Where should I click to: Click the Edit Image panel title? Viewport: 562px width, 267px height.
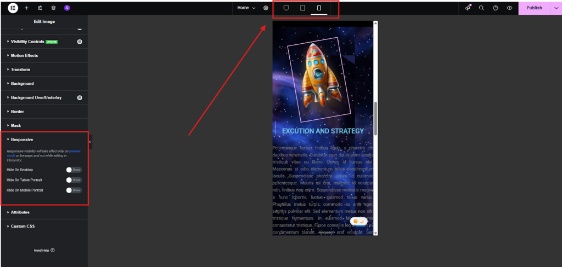pos(44,22)
